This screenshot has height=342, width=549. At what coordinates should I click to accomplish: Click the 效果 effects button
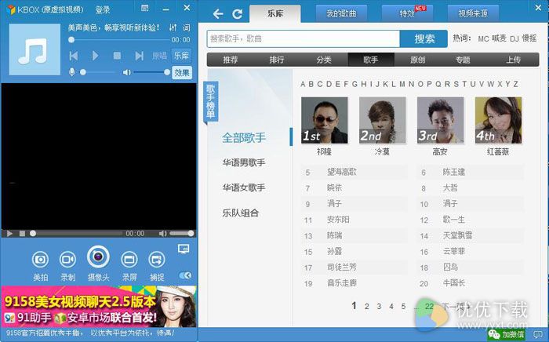(182, 73)
